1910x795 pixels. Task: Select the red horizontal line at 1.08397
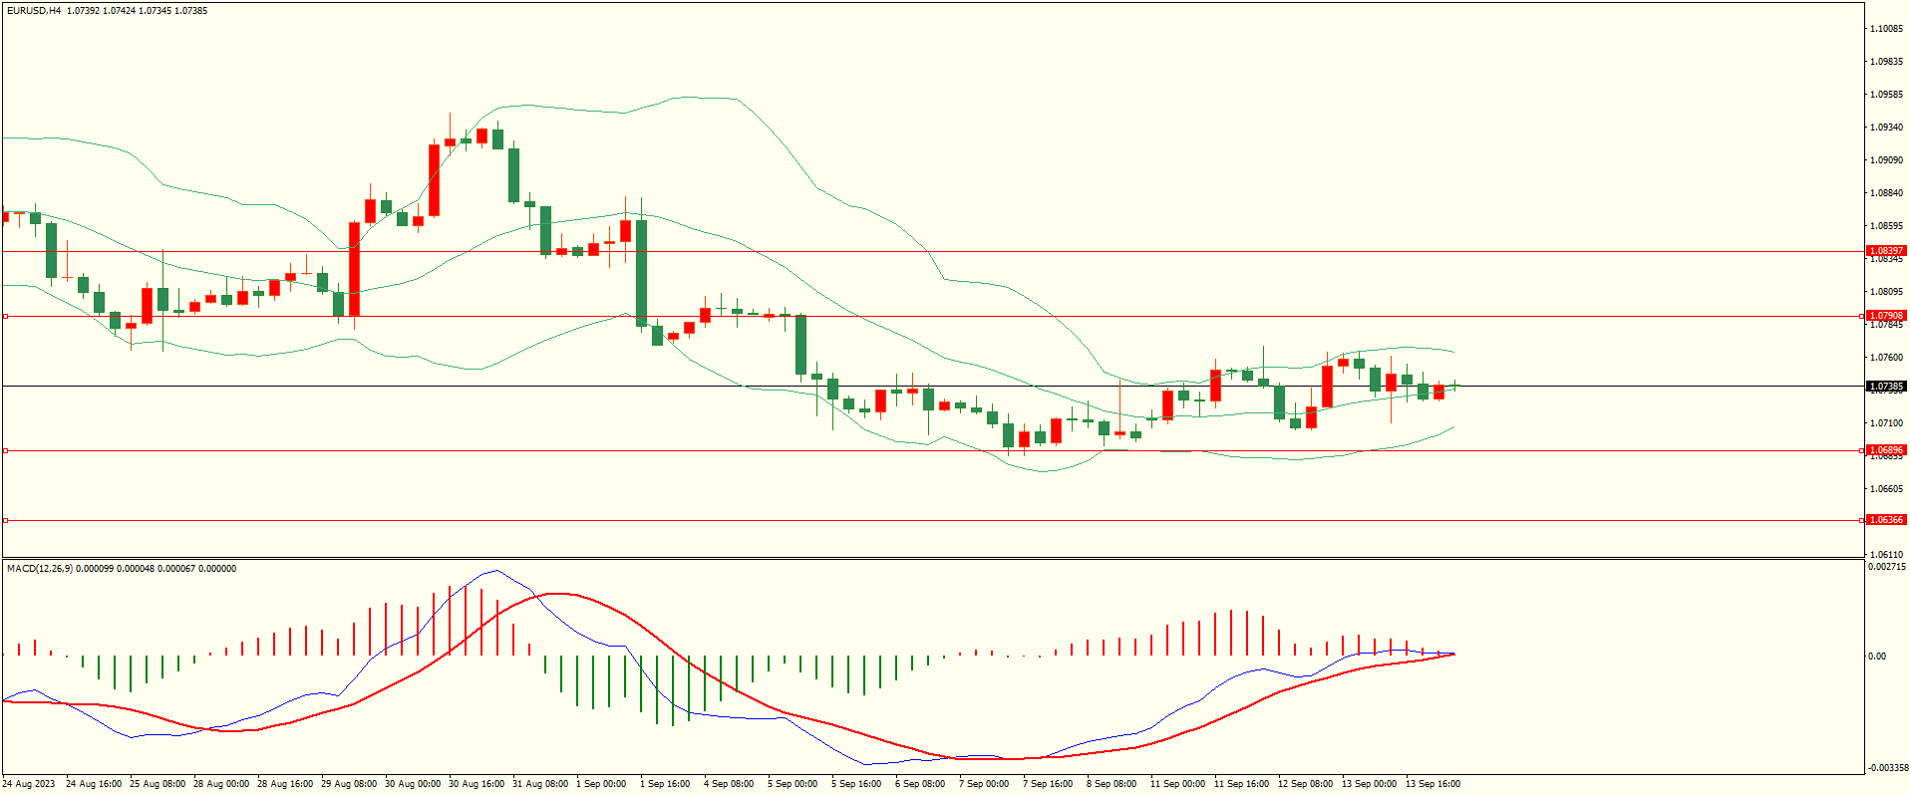tap(933, 252)
